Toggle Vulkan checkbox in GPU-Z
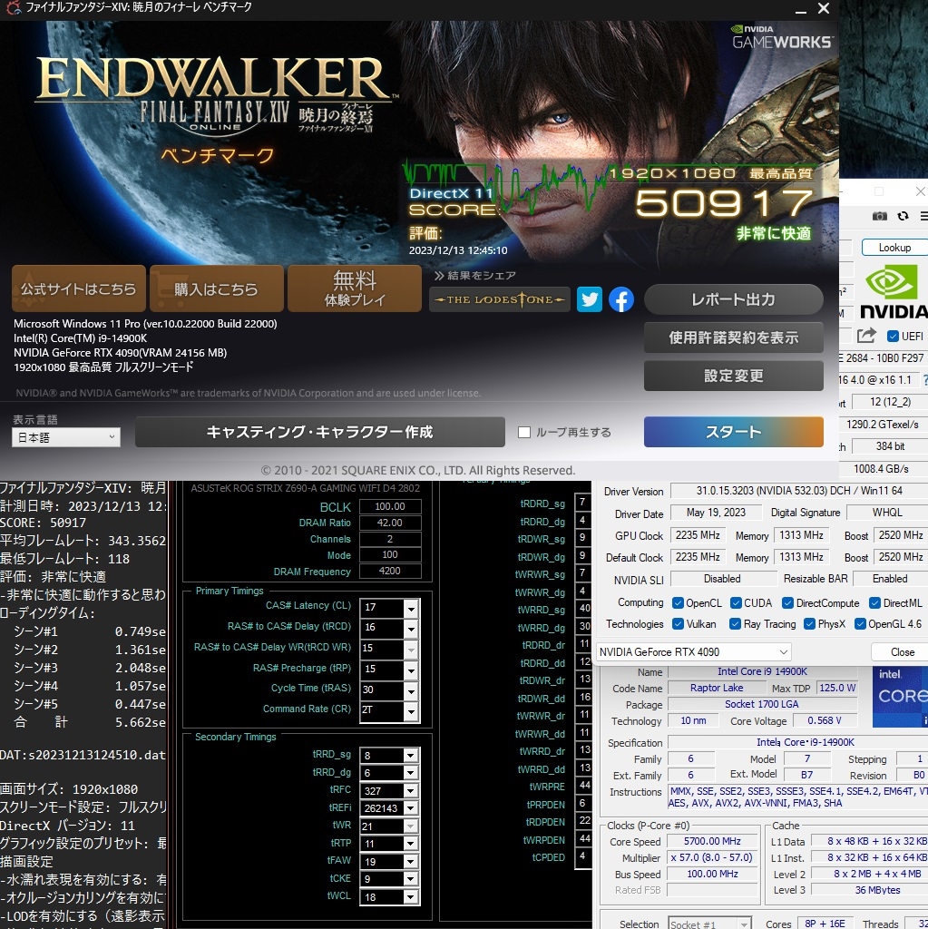Viewport: 928px width, 929px height. (678, 624)
